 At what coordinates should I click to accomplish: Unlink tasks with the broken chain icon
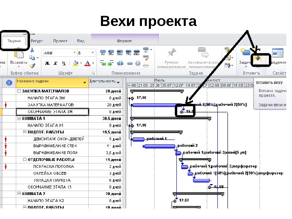click(x=138, y=64)
